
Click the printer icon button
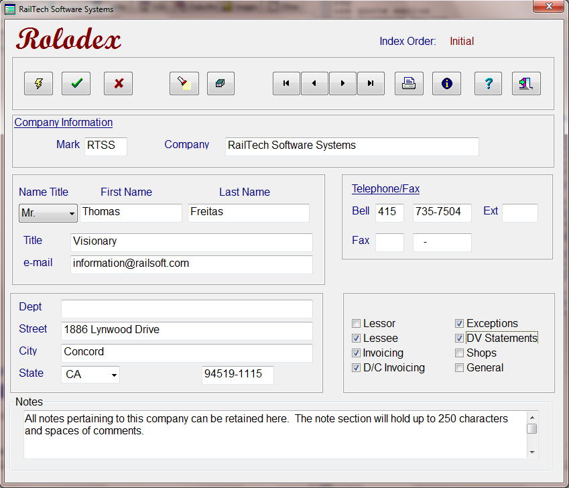[409, 84]
